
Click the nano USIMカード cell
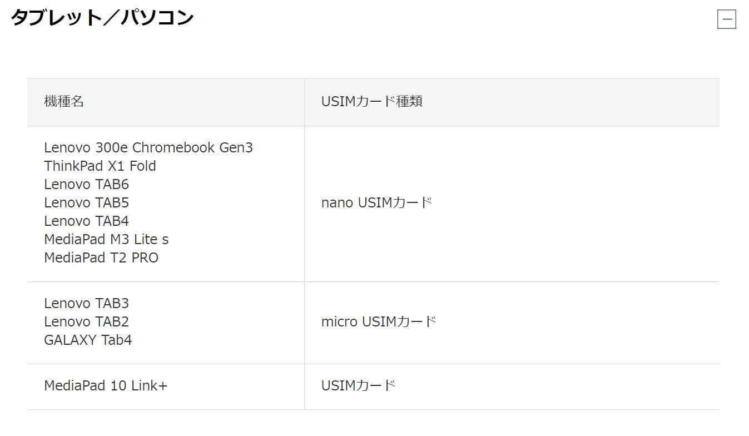[376, 202]
